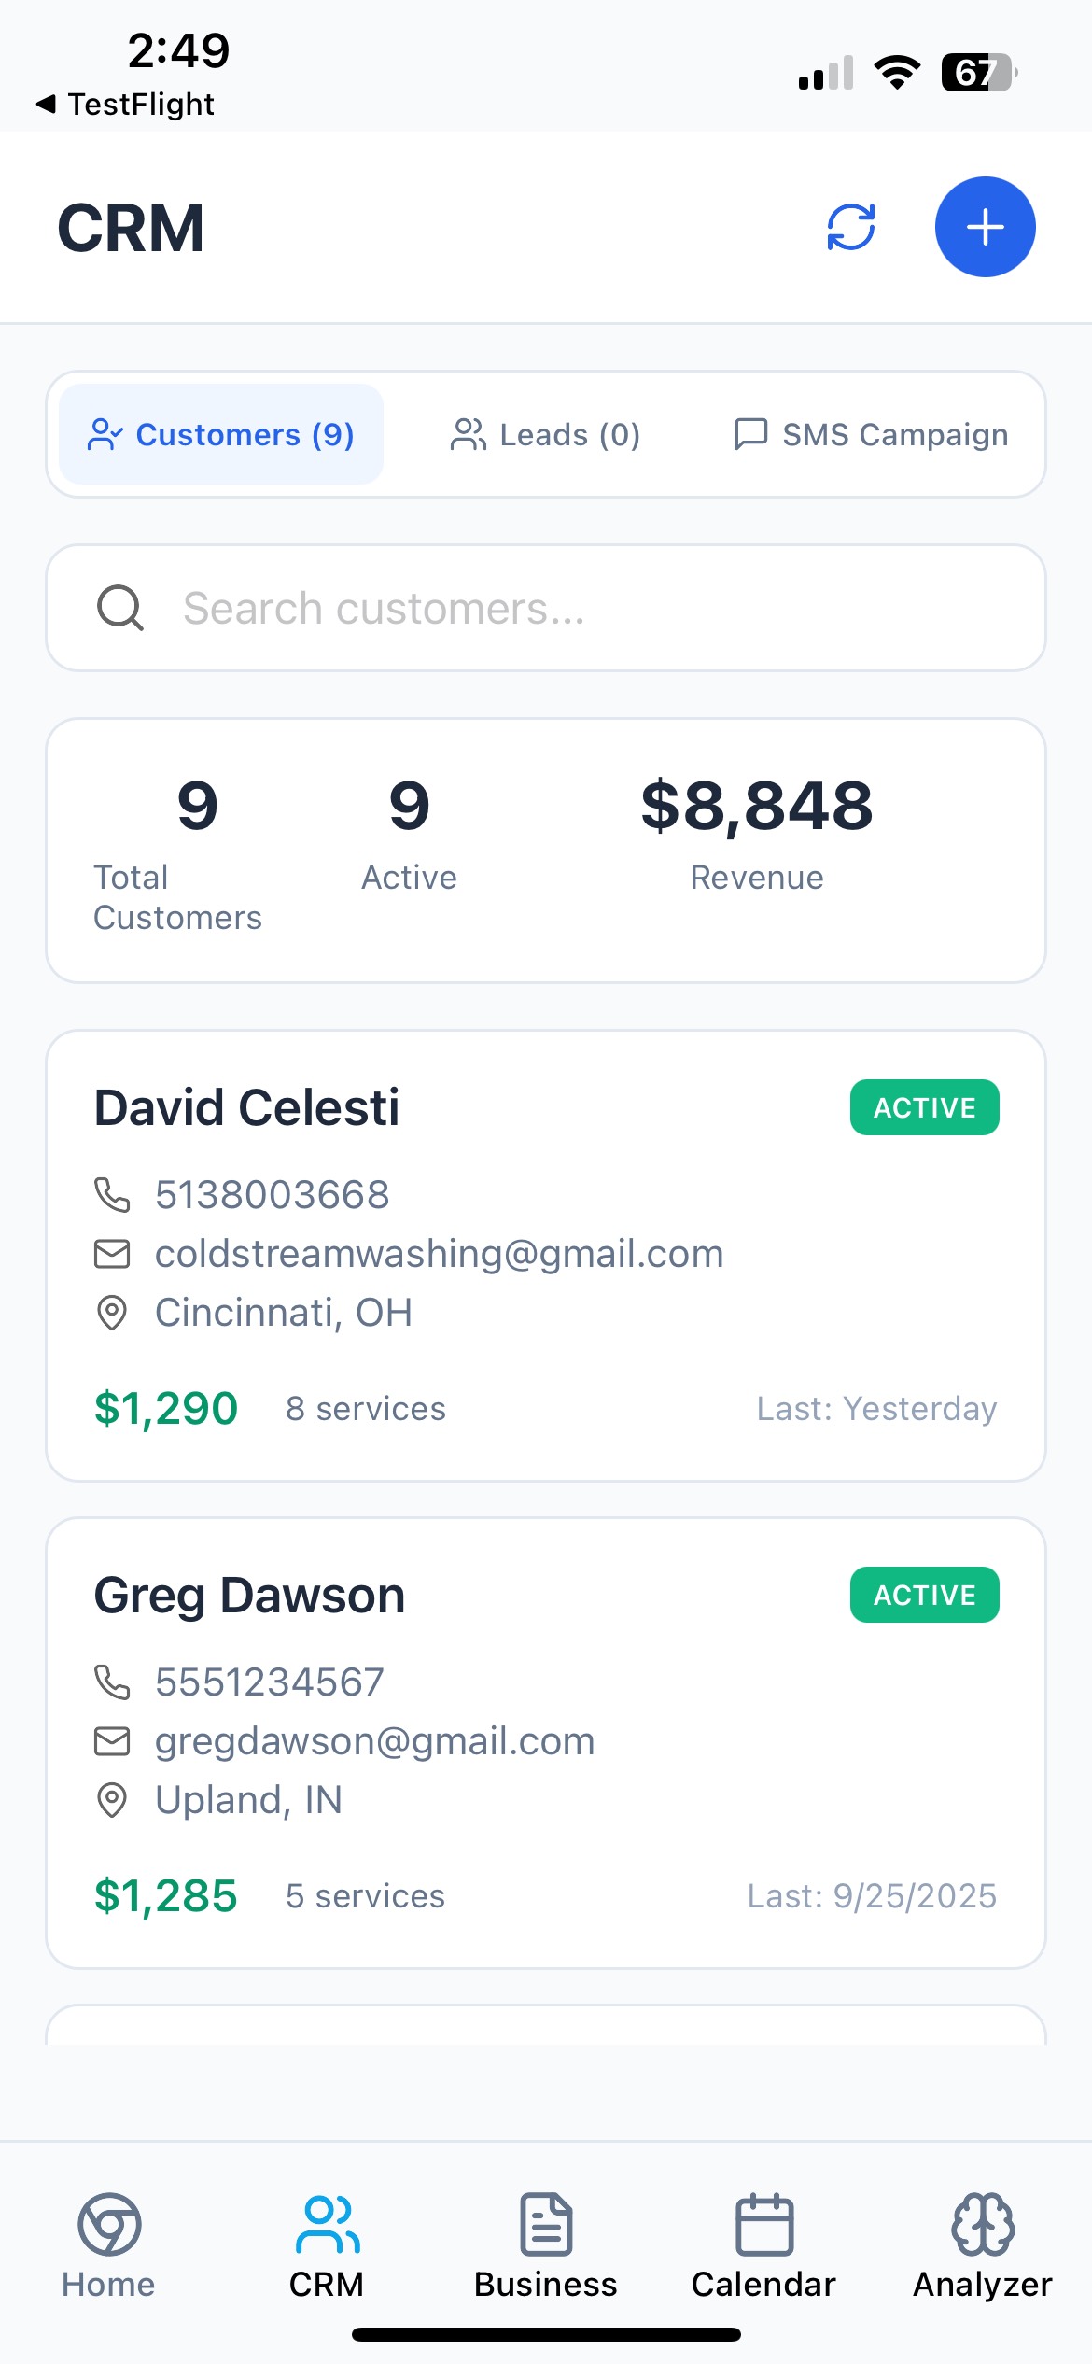
Task: Tap David Celesti's phone icon
Action: click(x=112, y=1194)
